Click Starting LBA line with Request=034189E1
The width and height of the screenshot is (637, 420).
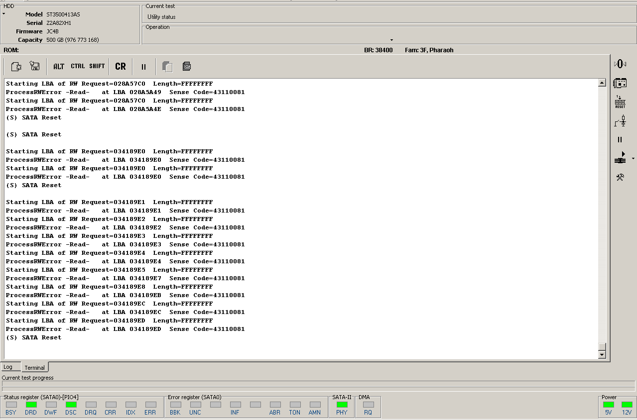pyautogui.click(x=109, y=202)
